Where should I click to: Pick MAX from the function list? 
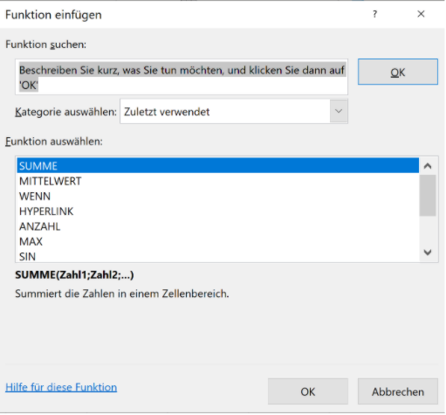(x=217, y=242)
